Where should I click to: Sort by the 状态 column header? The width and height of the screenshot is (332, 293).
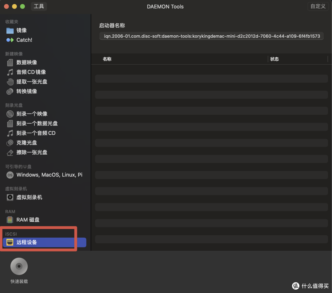pos(275,59)
